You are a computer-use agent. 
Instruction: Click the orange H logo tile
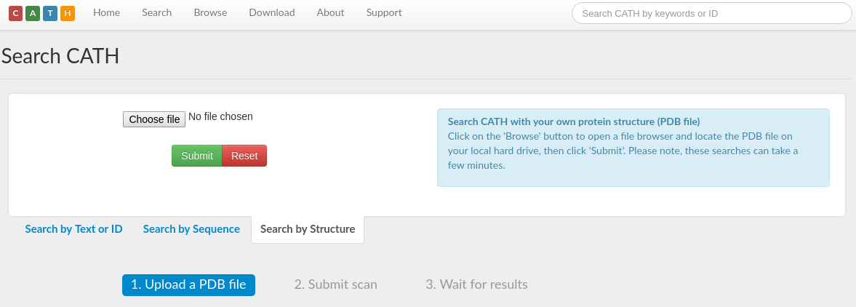pyautogui.click(x=68, y=13)
